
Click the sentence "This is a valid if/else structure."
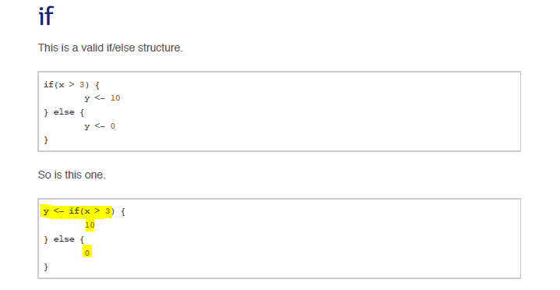pos(111,48)
